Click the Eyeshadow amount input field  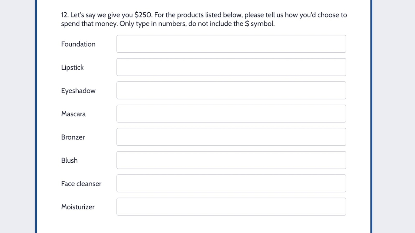point(231,90)
